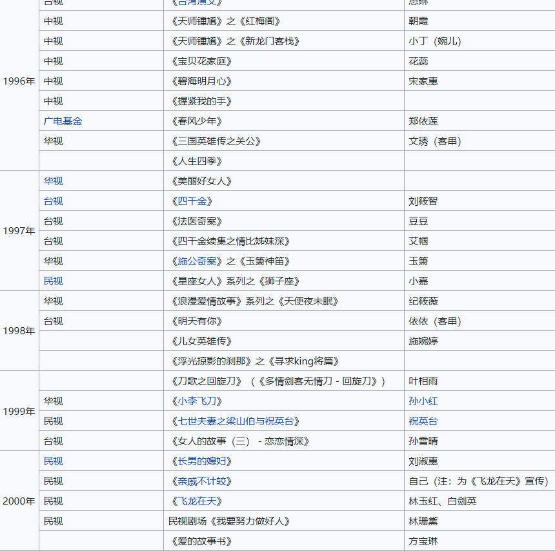
Task: Select the role name 花蕊
Action: (x=418, y=61)
